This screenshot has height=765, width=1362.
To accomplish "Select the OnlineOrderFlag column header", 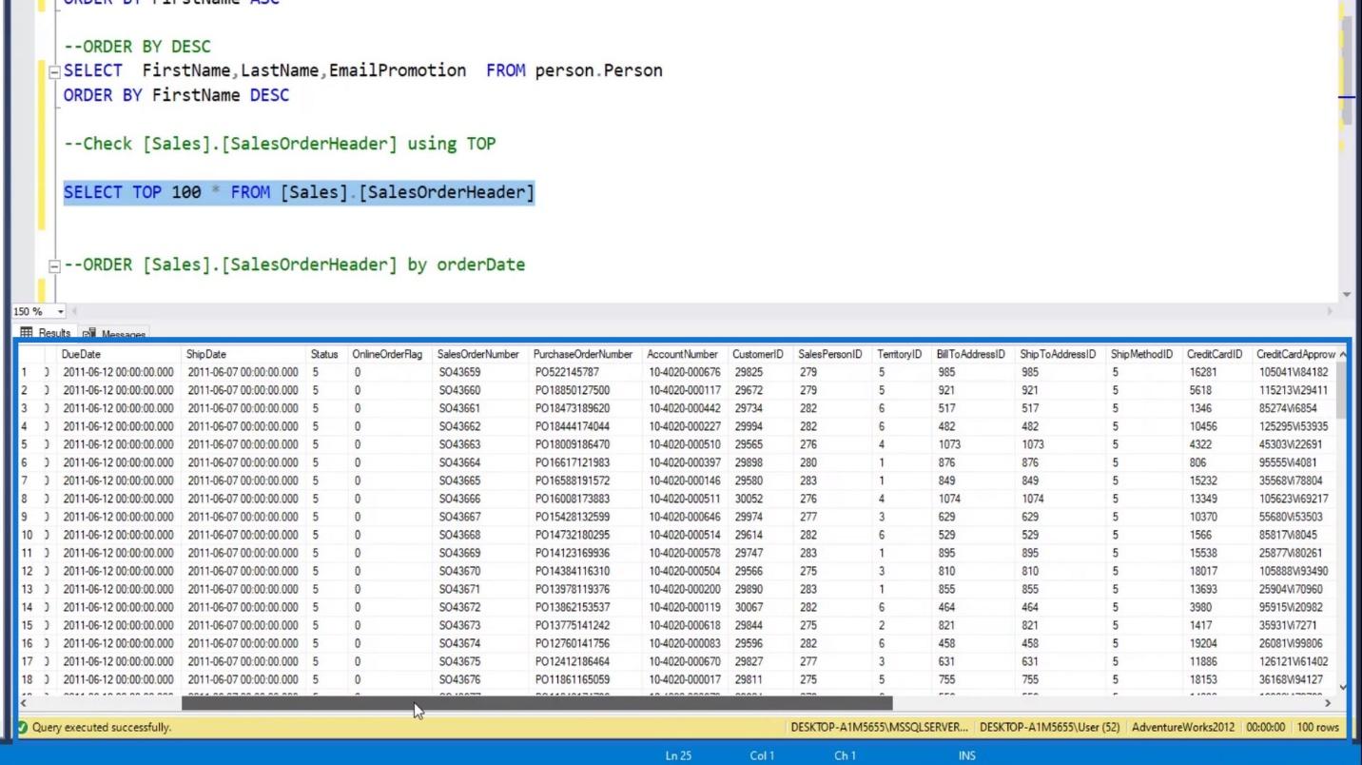I will pyautogui.click(x=390, y=354).
